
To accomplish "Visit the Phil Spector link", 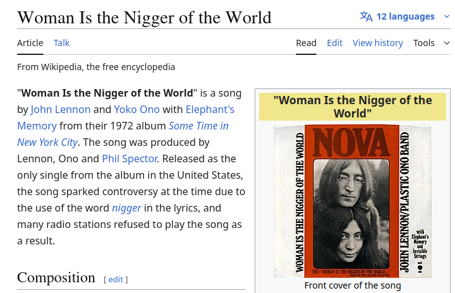I will 129,158.
